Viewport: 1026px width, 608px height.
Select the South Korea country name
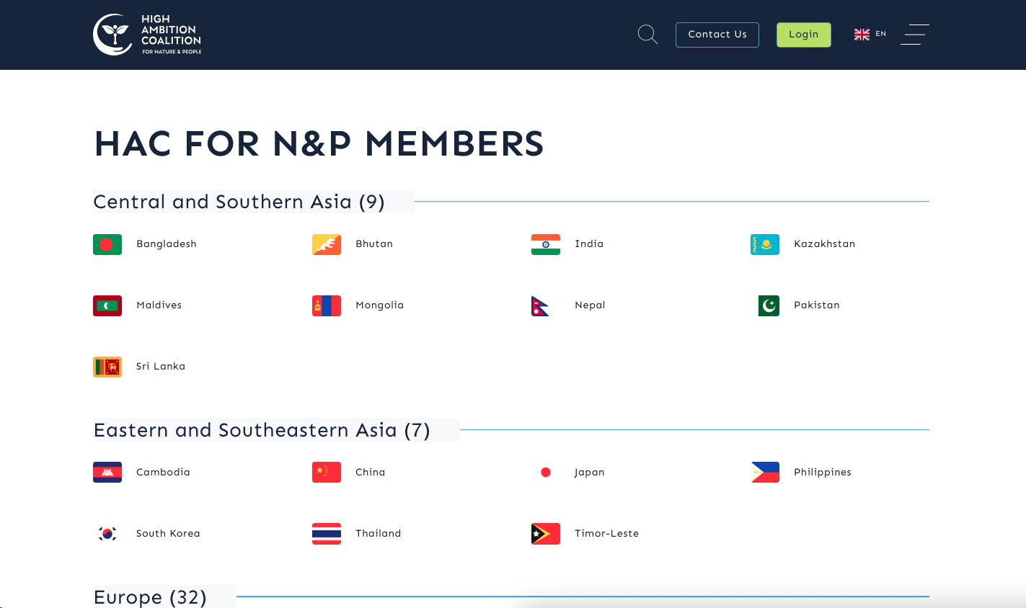(168, 534)
